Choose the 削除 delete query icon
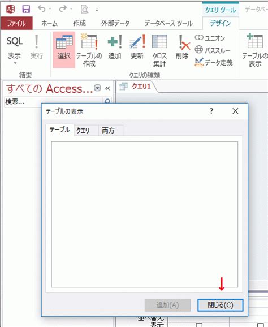The height and width of the screenshot is (327, 268). pyautogui.click(x=182, y=47)
